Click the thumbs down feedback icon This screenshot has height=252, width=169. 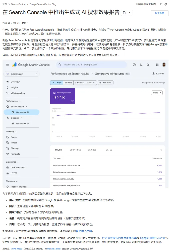[x=166, y=4]
